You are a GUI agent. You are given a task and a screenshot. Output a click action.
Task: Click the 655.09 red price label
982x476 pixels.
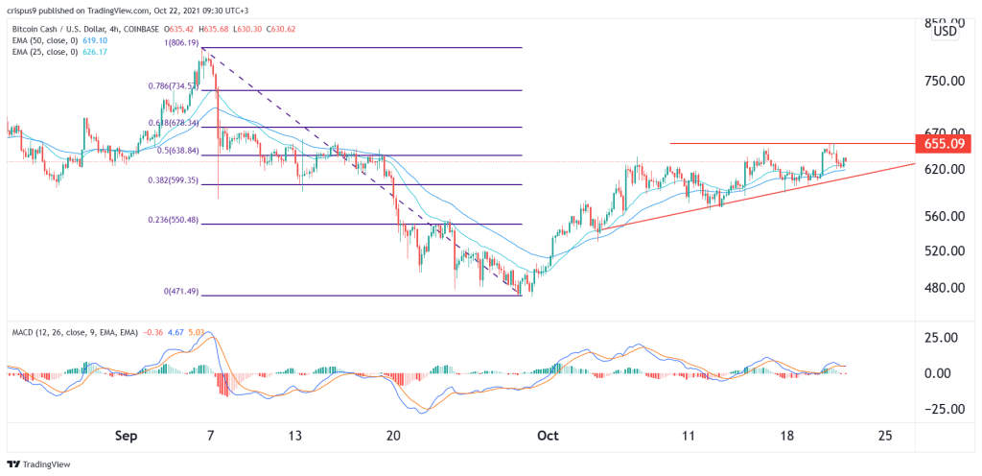point(944,143)
